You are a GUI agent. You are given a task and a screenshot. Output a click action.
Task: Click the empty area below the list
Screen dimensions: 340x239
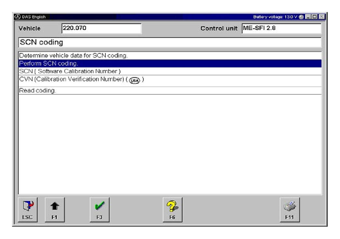pos(170,143)
